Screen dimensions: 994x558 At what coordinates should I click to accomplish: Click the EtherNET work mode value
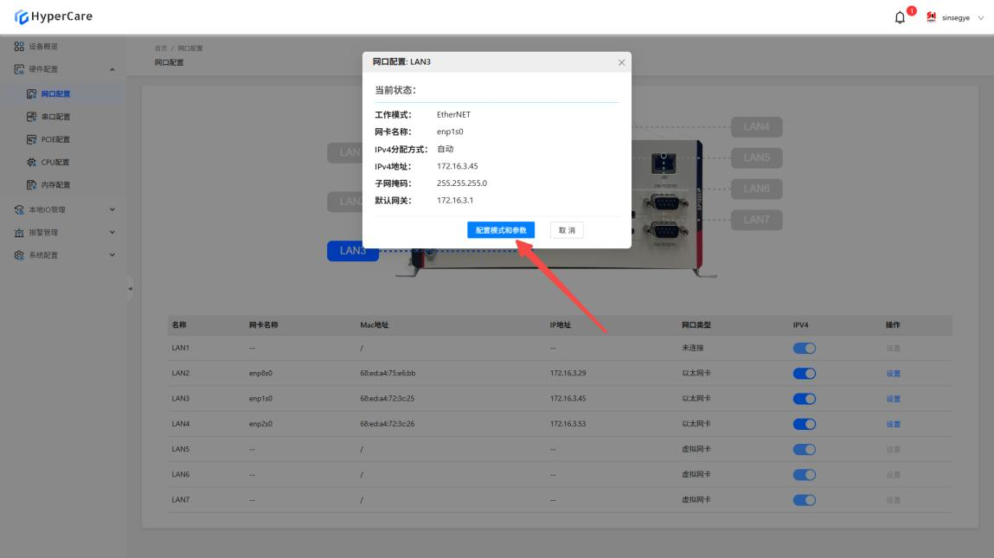(x=453, y=115)
